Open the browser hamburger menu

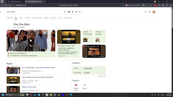(159, 2)
